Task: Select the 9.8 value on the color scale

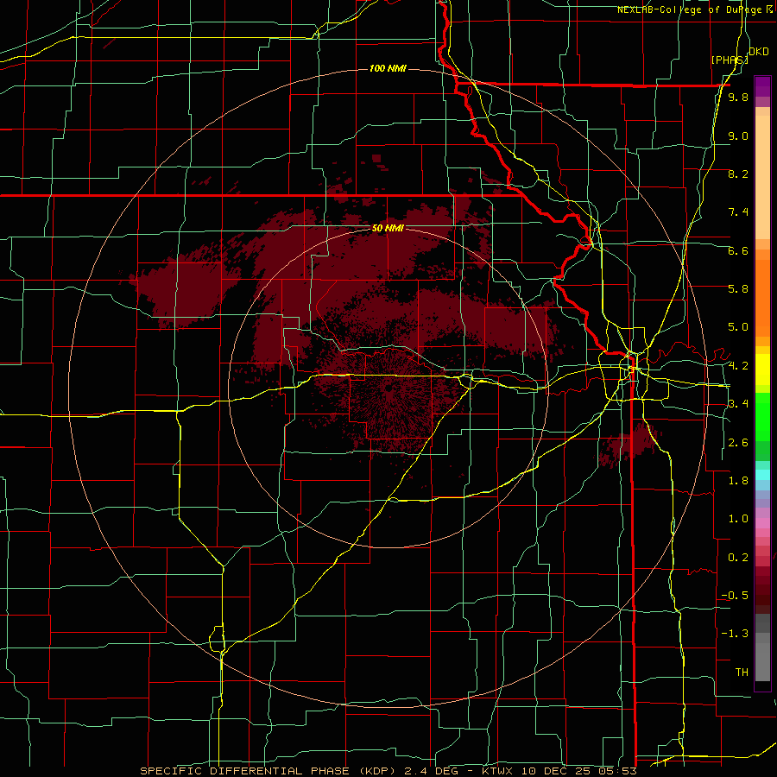Action: [x=738, y=98]
